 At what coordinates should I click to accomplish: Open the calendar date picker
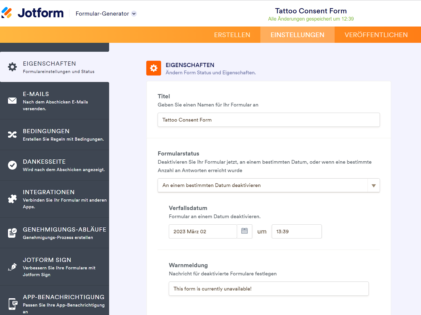[244, 231]
